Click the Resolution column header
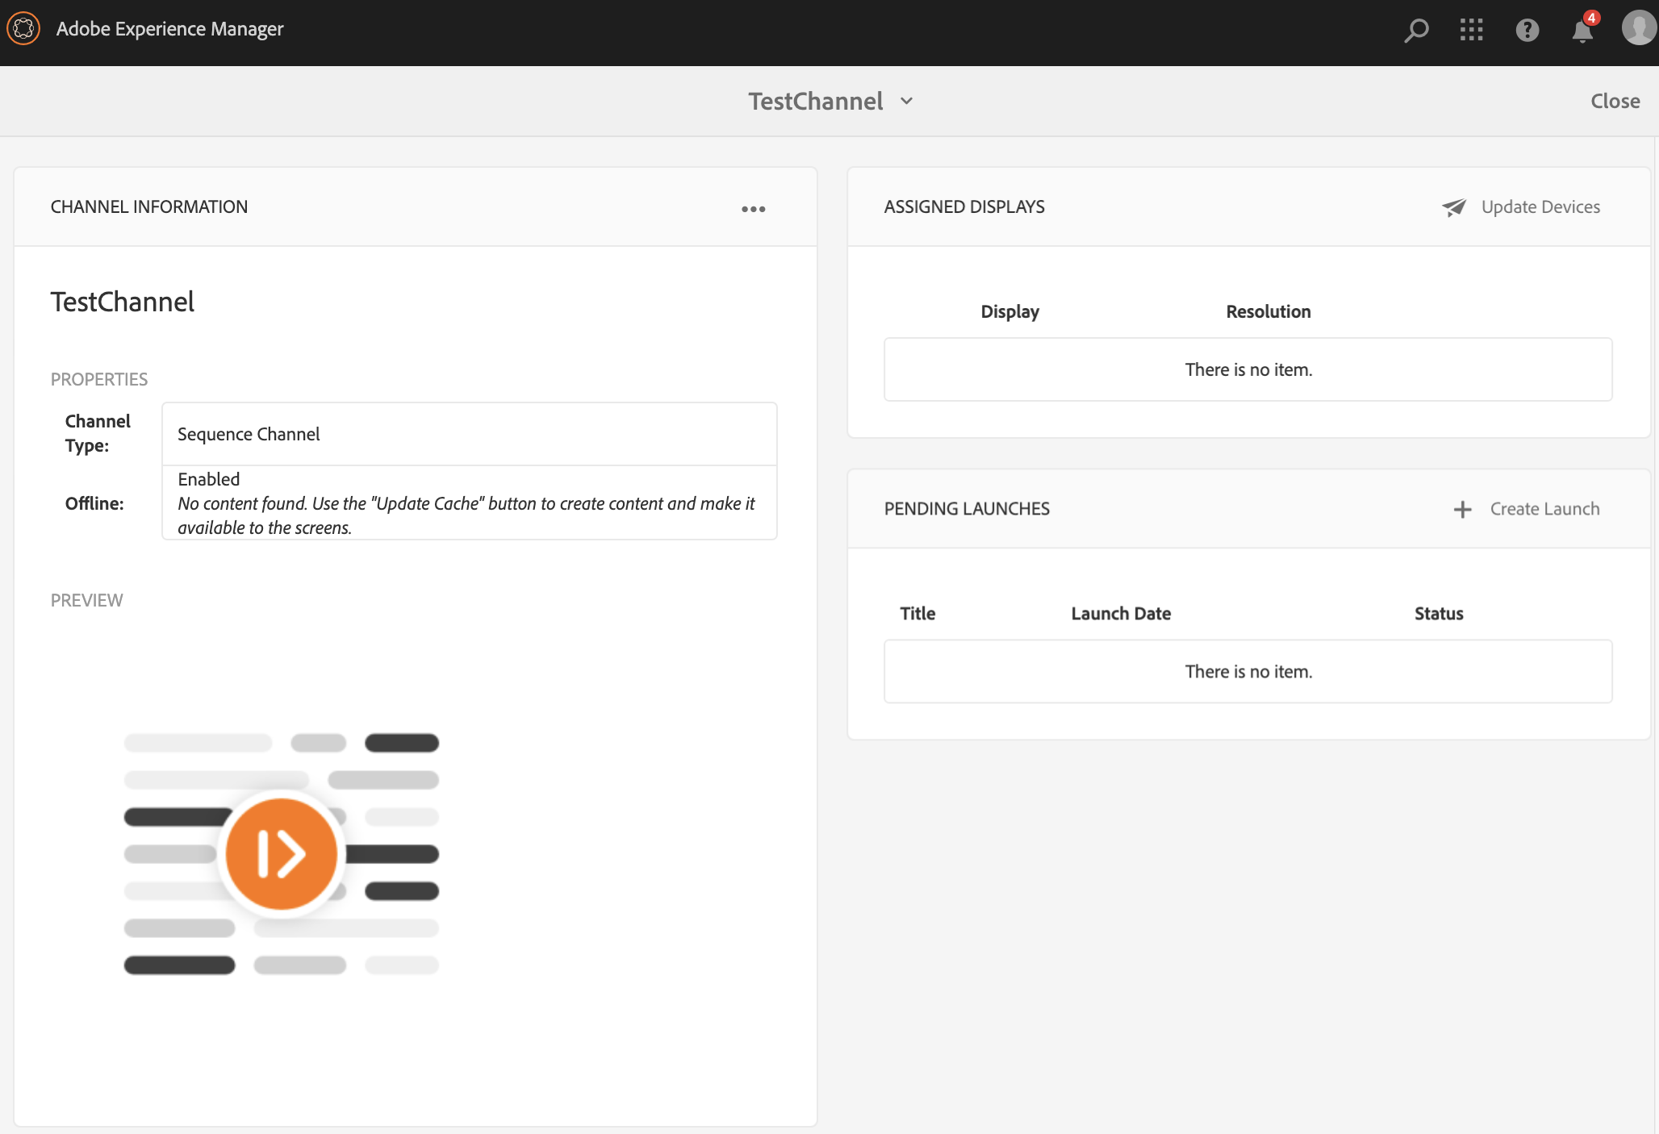 1268,312
